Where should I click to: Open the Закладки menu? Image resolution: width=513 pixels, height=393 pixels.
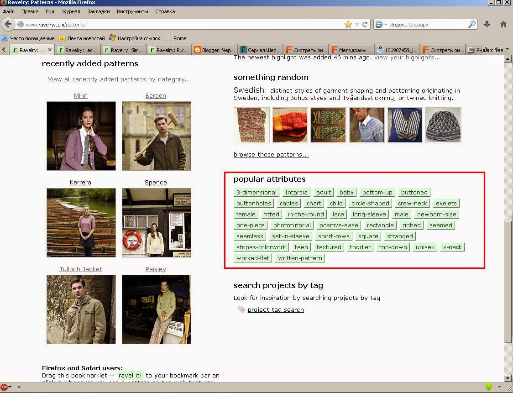pos(99,11)
